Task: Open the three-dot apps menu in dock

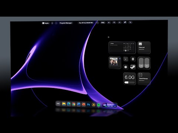Action: pos(58,104)
